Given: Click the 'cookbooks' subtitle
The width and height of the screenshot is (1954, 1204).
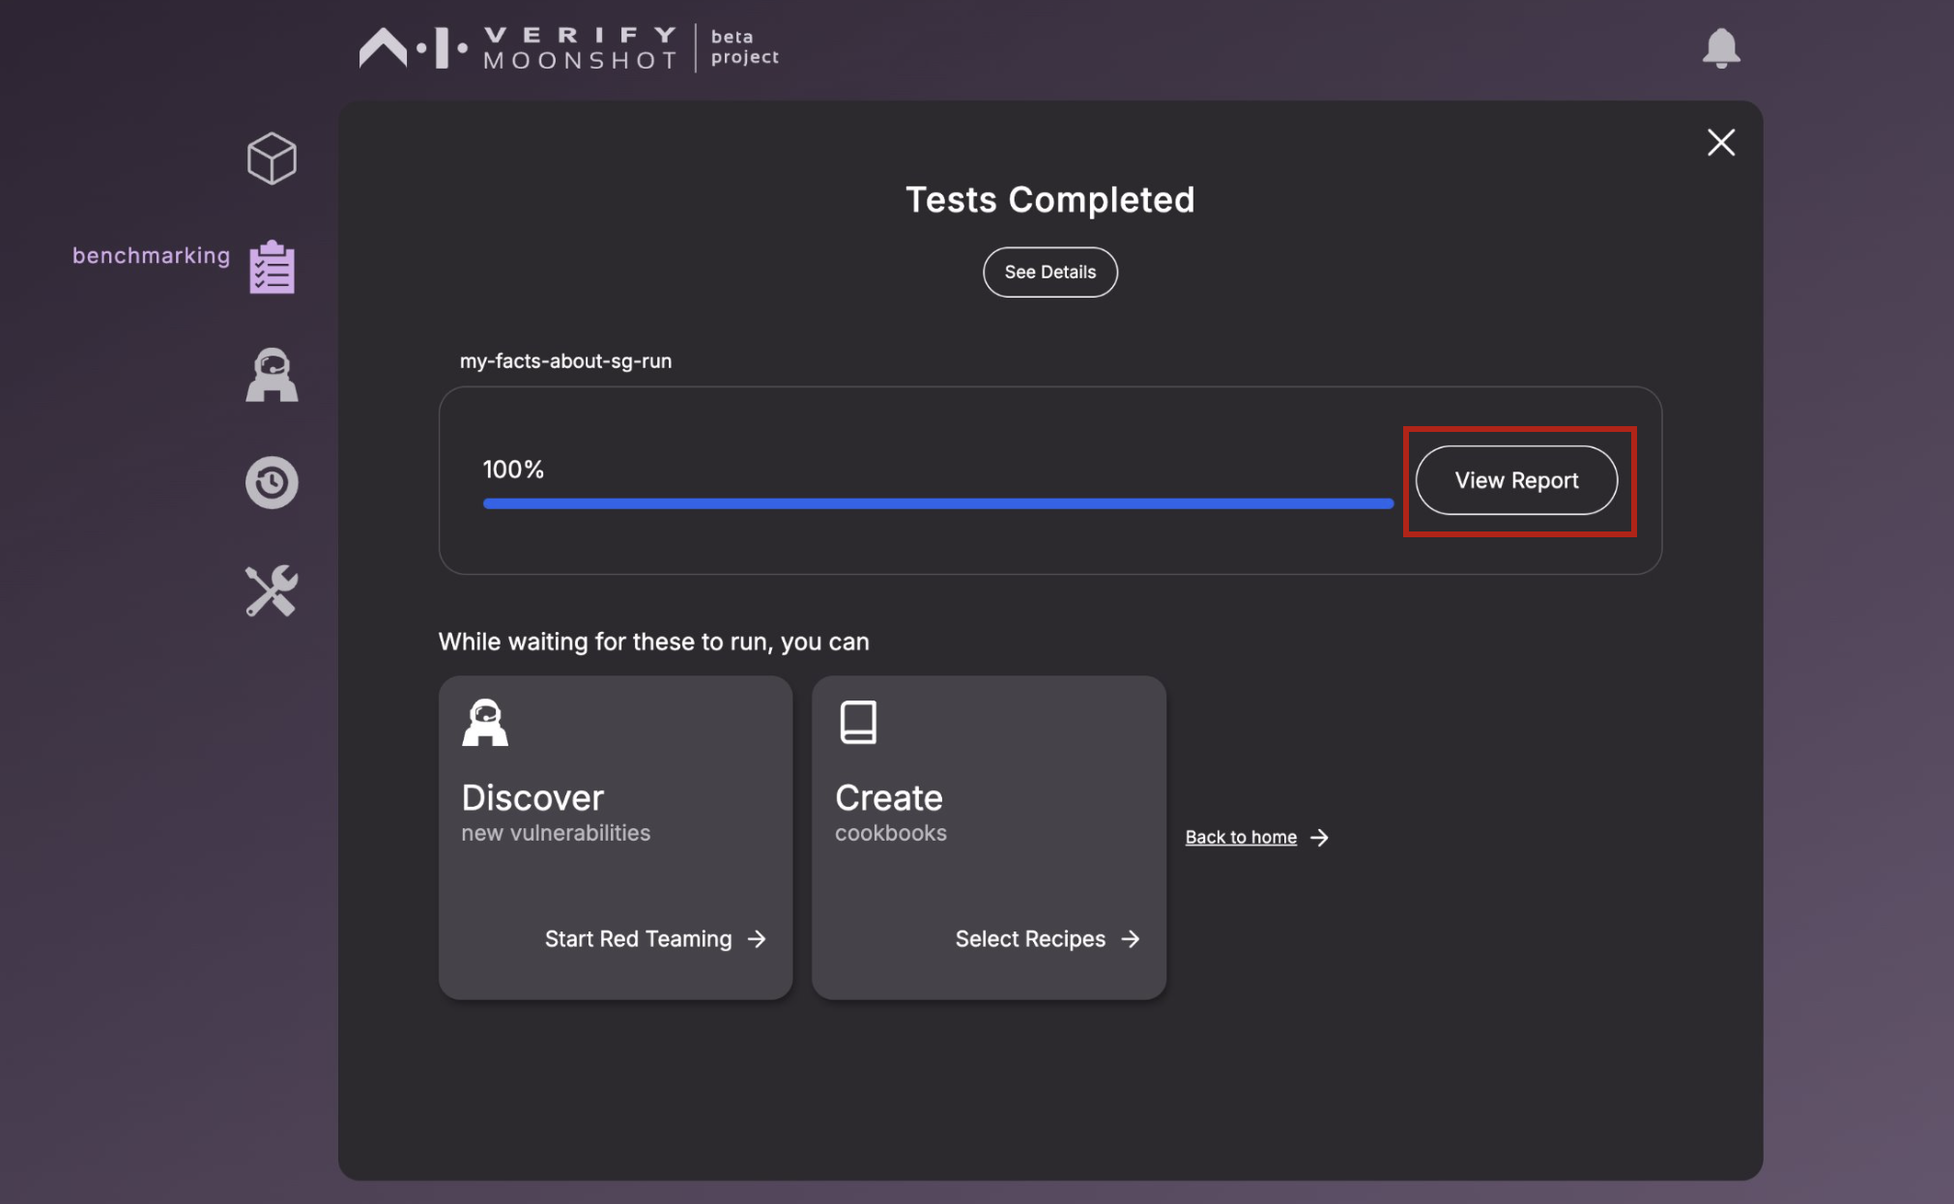Looking at the screenshot, I should (x=891, y=833).
